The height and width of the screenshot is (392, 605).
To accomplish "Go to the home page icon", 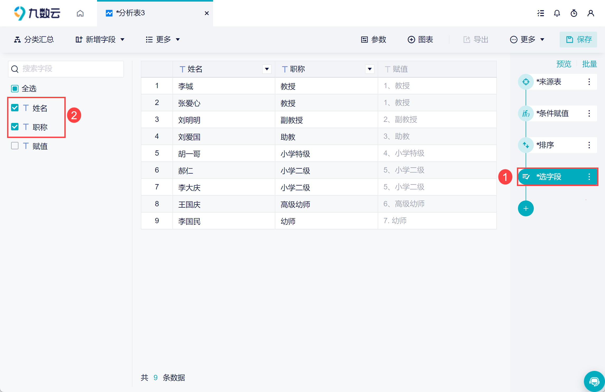I will click(x=80, y=13).
